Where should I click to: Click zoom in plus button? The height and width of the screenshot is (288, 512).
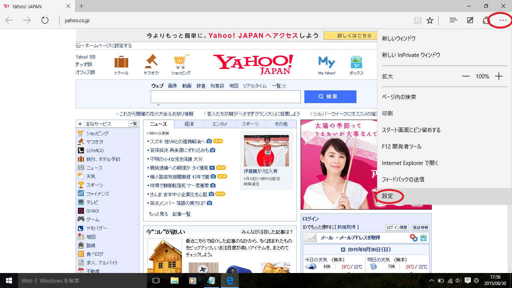click(499, 76)
